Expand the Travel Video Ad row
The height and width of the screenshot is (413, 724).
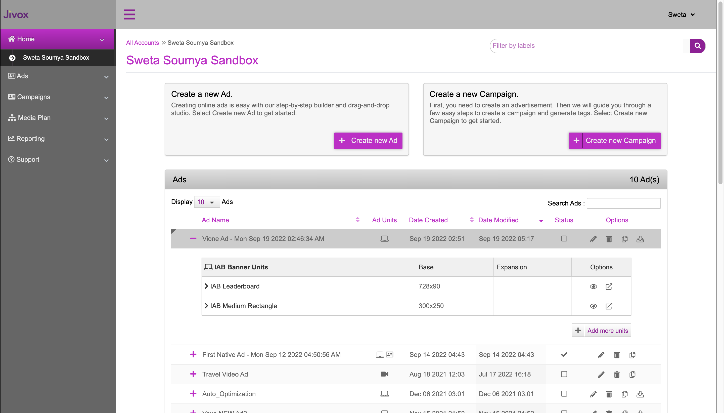point(193,374)
